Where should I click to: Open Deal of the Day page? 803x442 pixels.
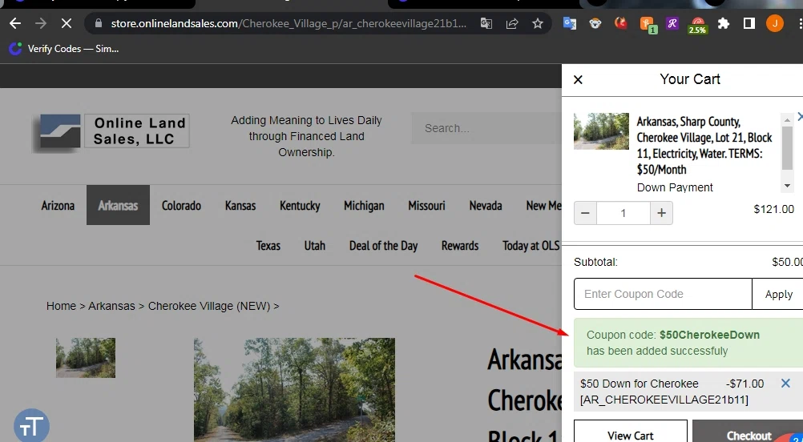pyautogui.click(x=384, y=246)
